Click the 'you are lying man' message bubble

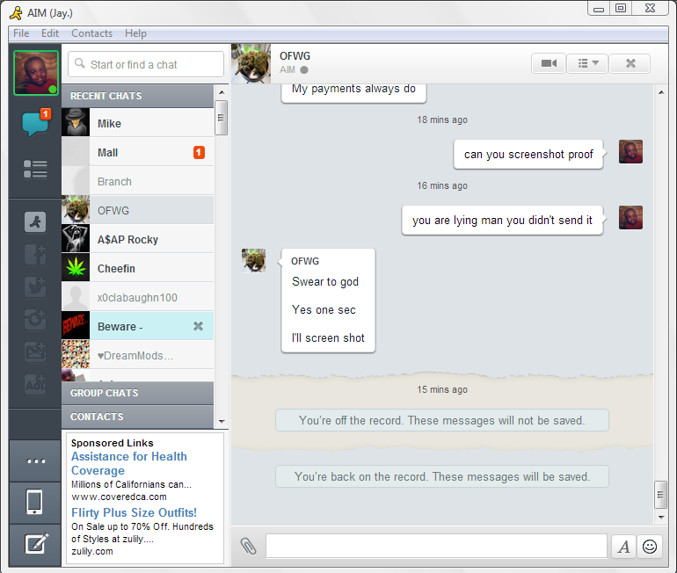tap(502, 220)
